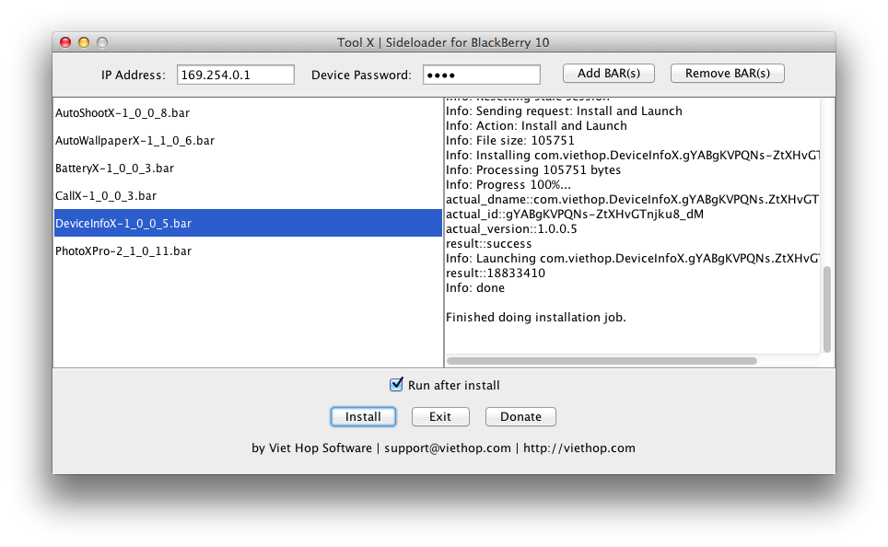Click the log's vertical scrollbar thumb
This screenshot has height=547, width=888.
click(827, 309)
